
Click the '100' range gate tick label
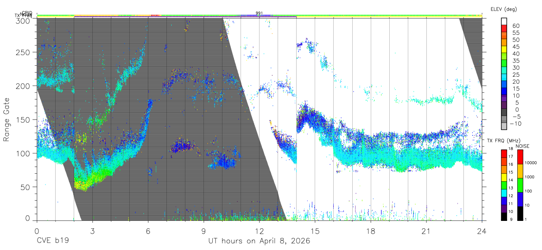click(x=23, y=153)
